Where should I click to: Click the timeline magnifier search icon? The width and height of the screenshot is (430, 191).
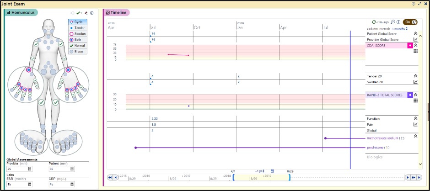pyautogui.click(x=392, y=22)
